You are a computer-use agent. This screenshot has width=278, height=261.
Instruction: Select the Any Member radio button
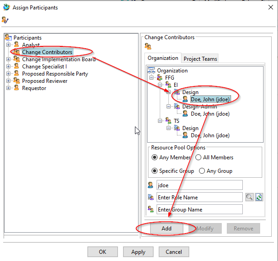pyautogui.click(x=154, y=157)
